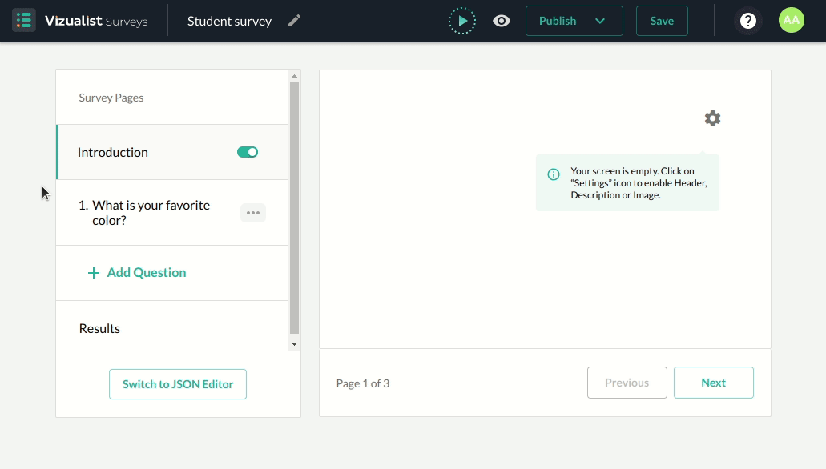Expand the Publish dropdown arrow

click(600, 21)
